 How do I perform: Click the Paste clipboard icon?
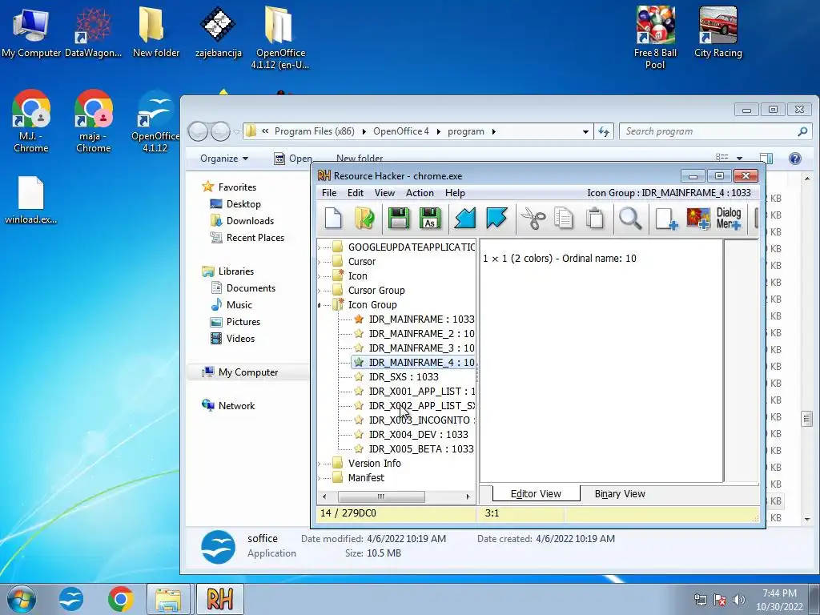tap(595, 218)
